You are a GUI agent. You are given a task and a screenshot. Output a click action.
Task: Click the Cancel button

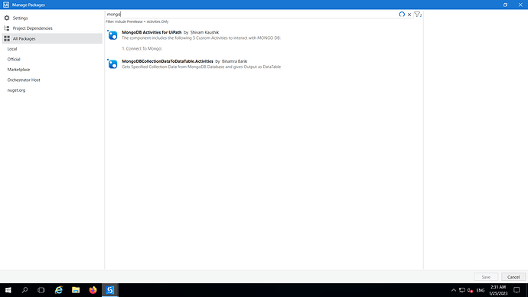coord(513,277)
